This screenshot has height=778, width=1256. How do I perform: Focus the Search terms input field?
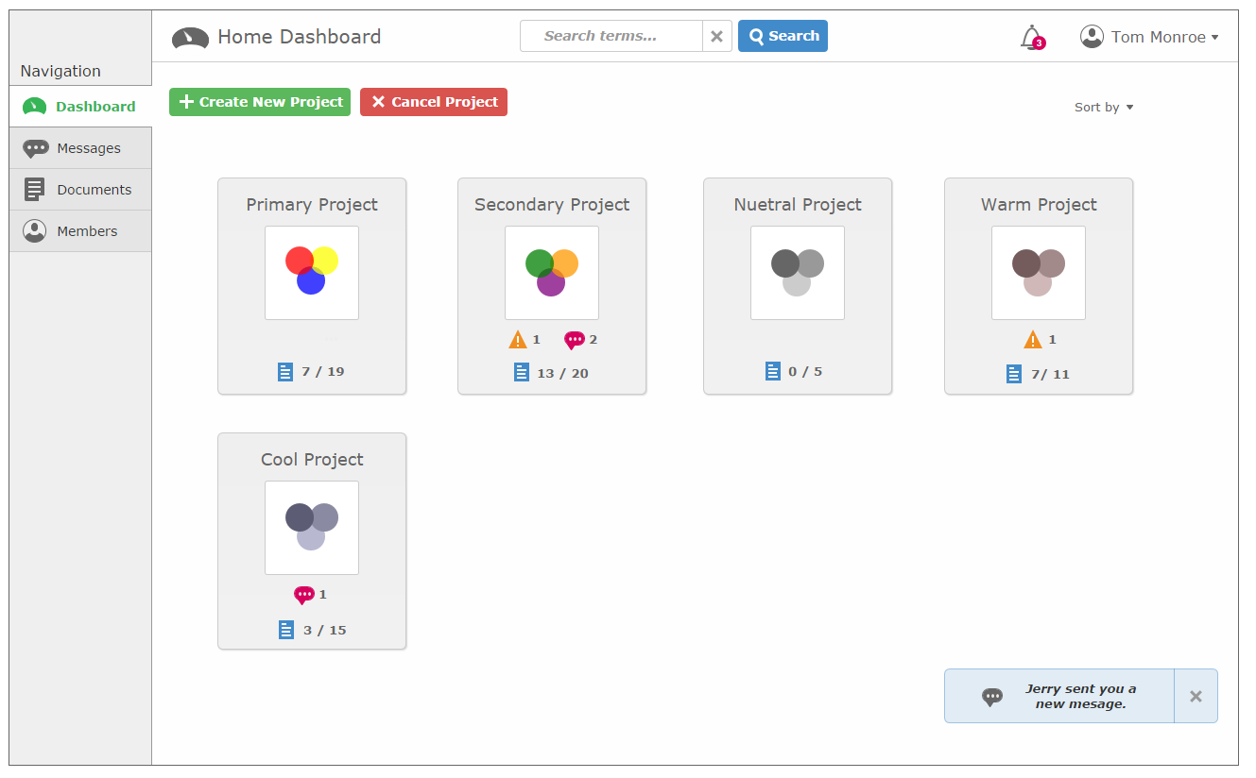click(611, 36)
